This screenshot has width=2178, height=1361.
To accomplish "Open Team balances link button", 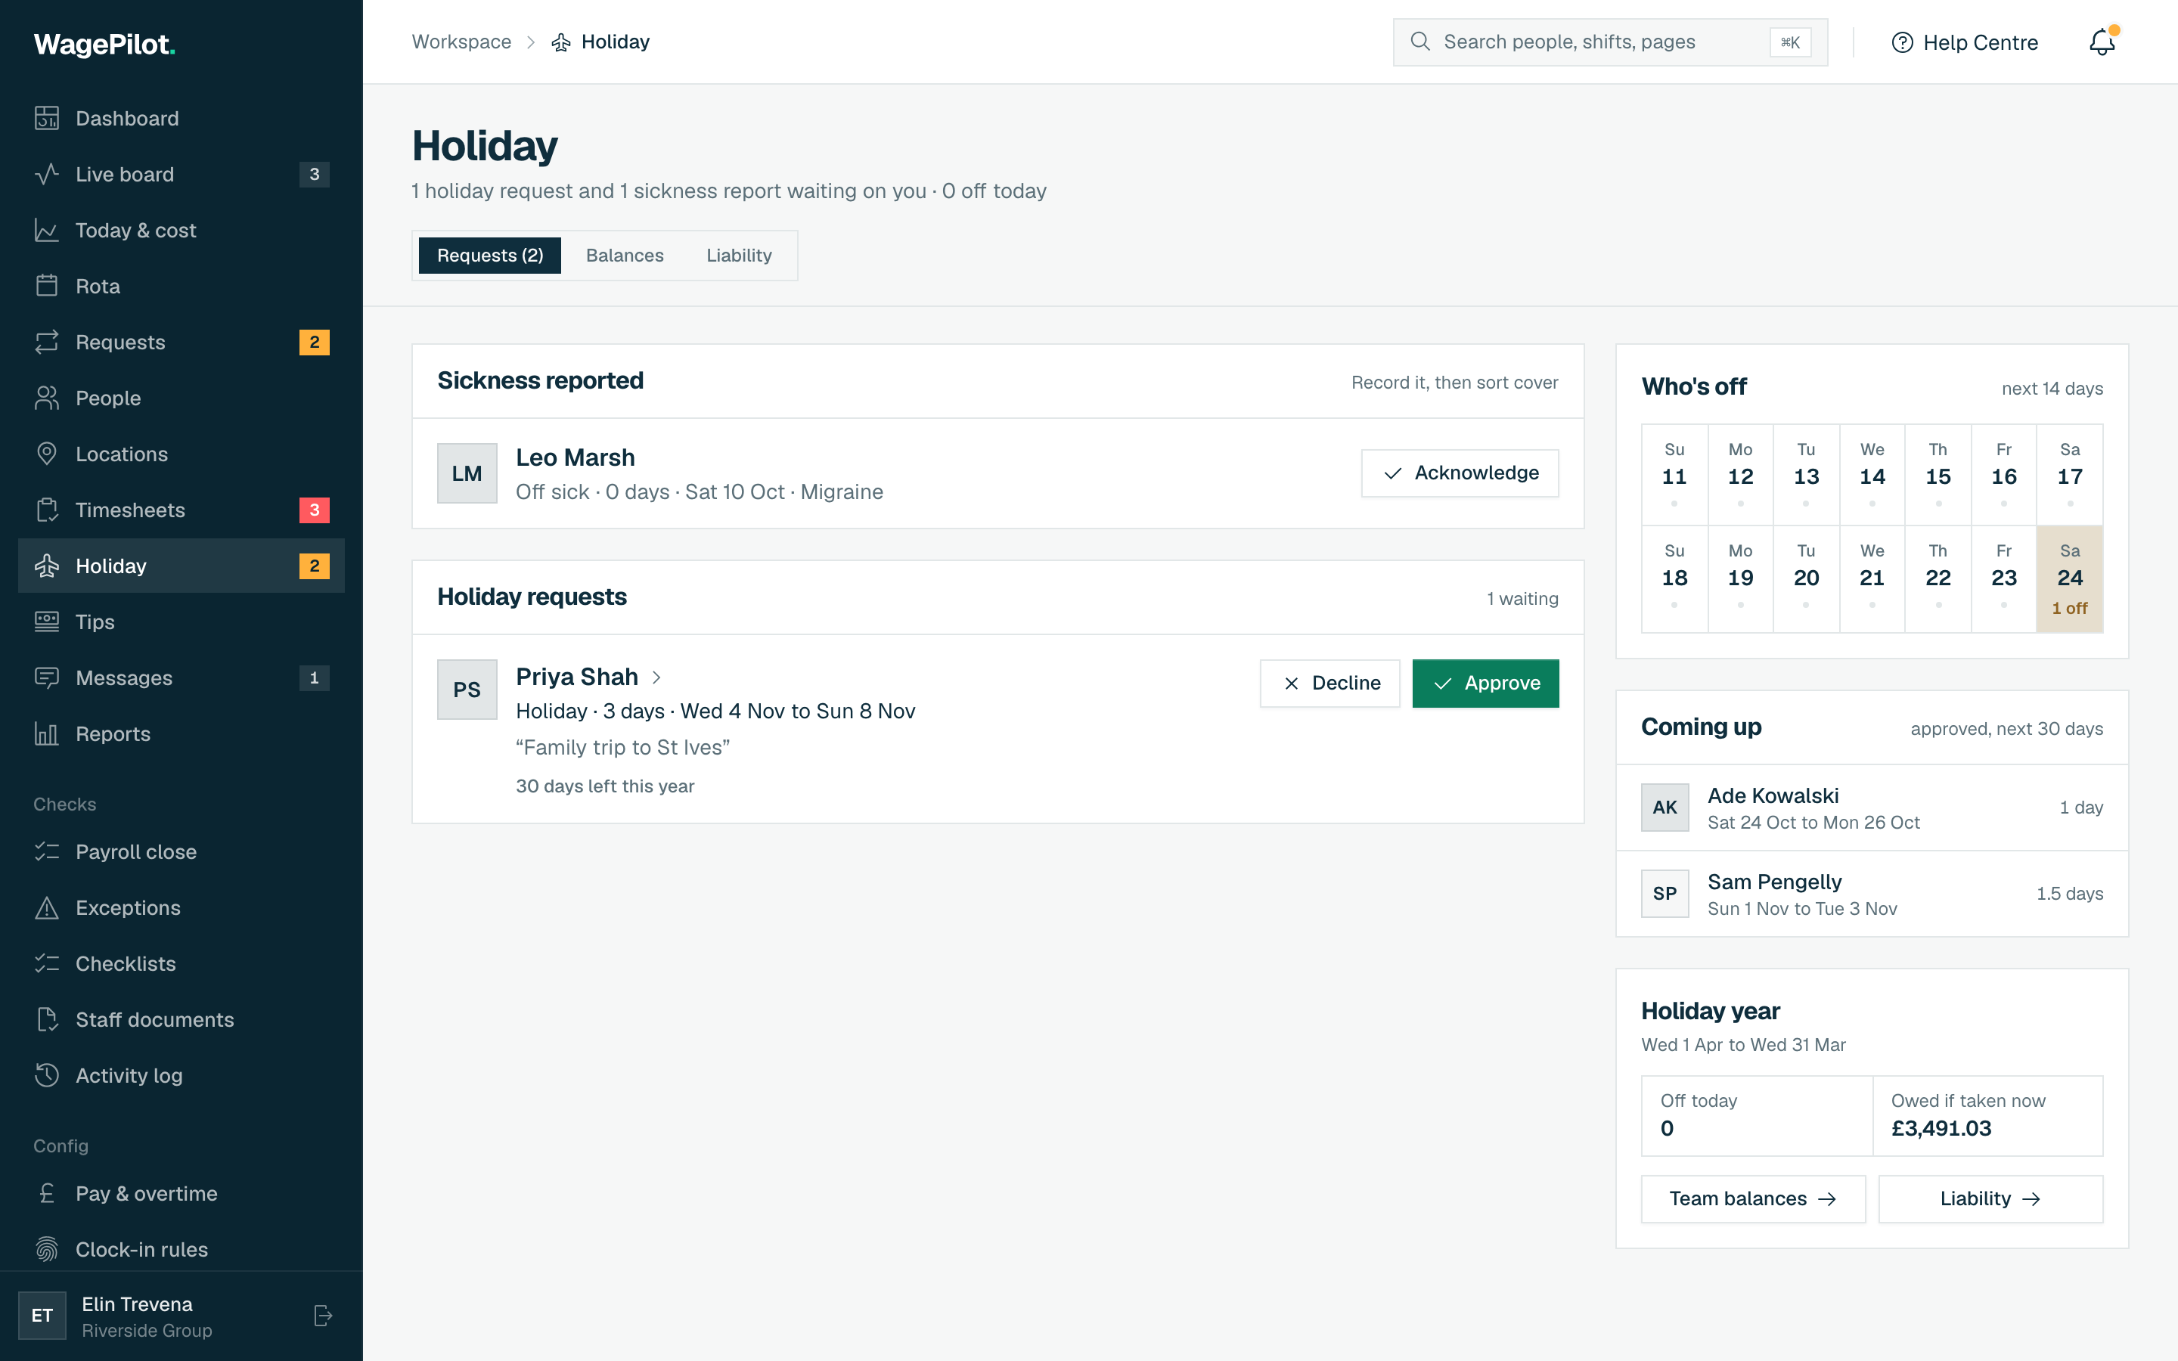I will [x=1752, y=1199].
